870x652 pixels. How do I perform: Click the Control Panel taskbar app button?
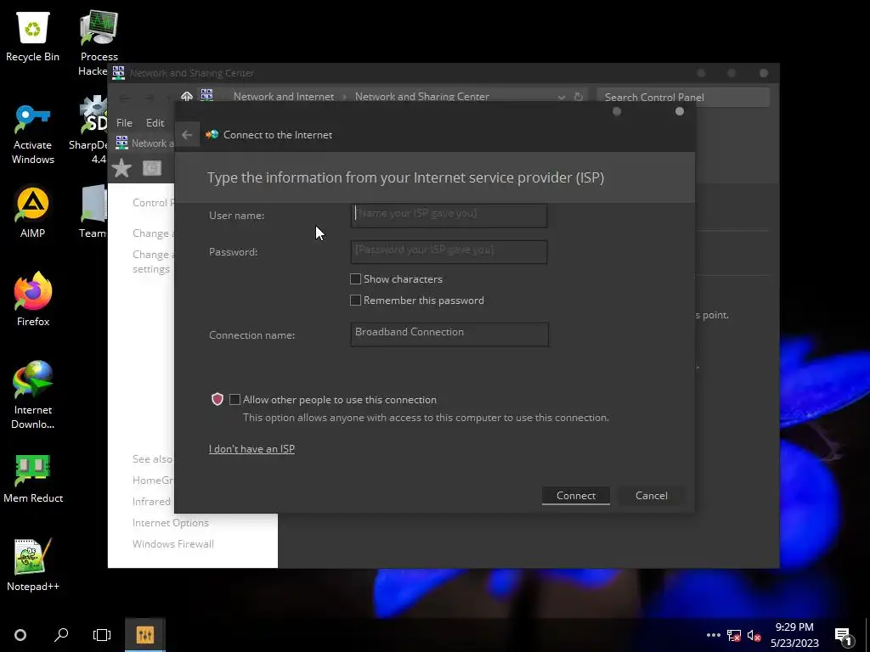point(144,635)
